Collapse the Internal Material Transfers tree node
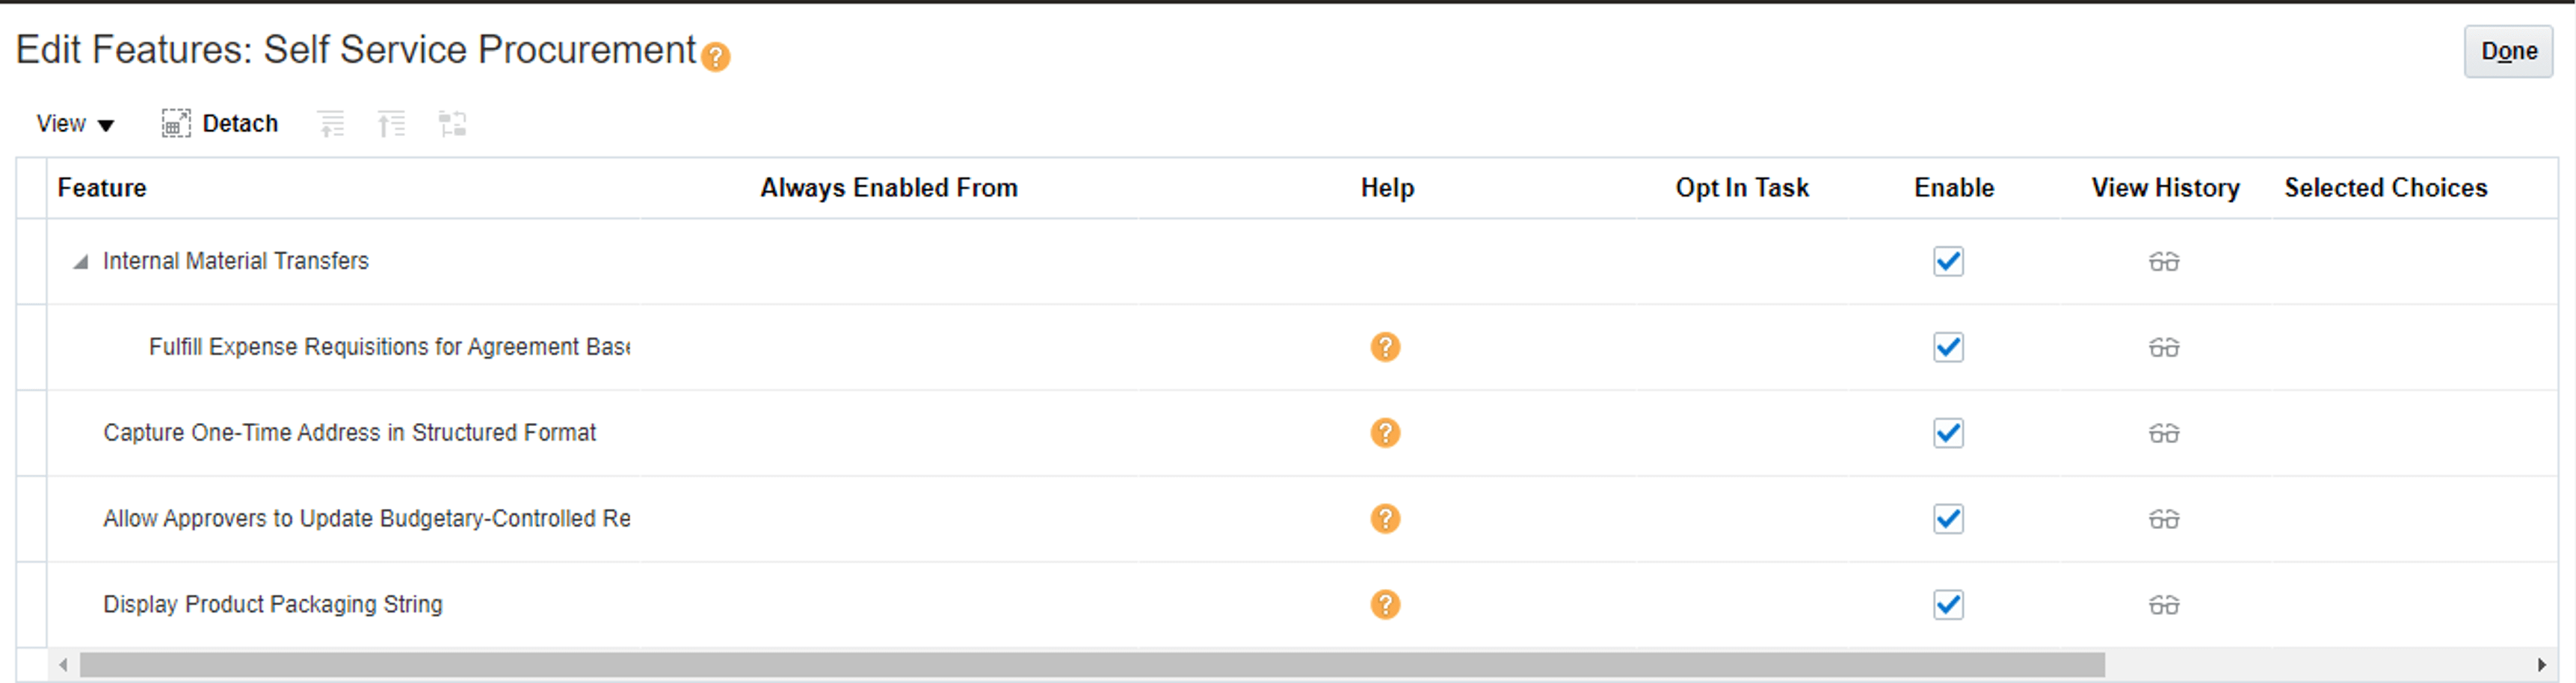Image resolution: width=2576 pixels, height=683 pixels. 81,262
